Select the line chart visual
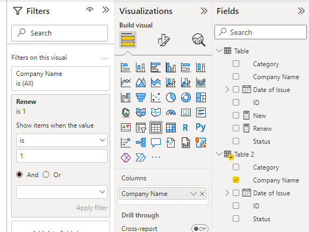 click(126, 82)
